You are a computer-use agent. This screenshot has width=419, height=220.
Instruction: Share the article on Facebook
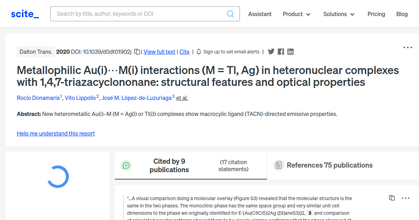click(x=281, y=51)
